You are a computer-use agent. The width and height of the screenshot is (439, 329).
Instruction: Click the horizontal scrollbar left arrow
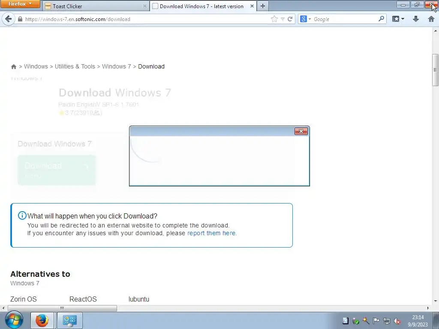(3, 308)
